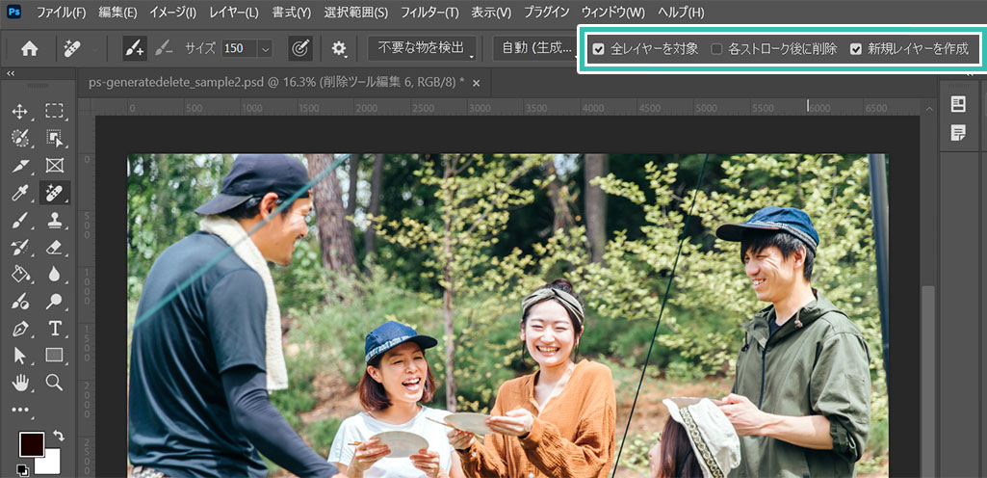Set brush mode to subtract from area

pos(163,48)
